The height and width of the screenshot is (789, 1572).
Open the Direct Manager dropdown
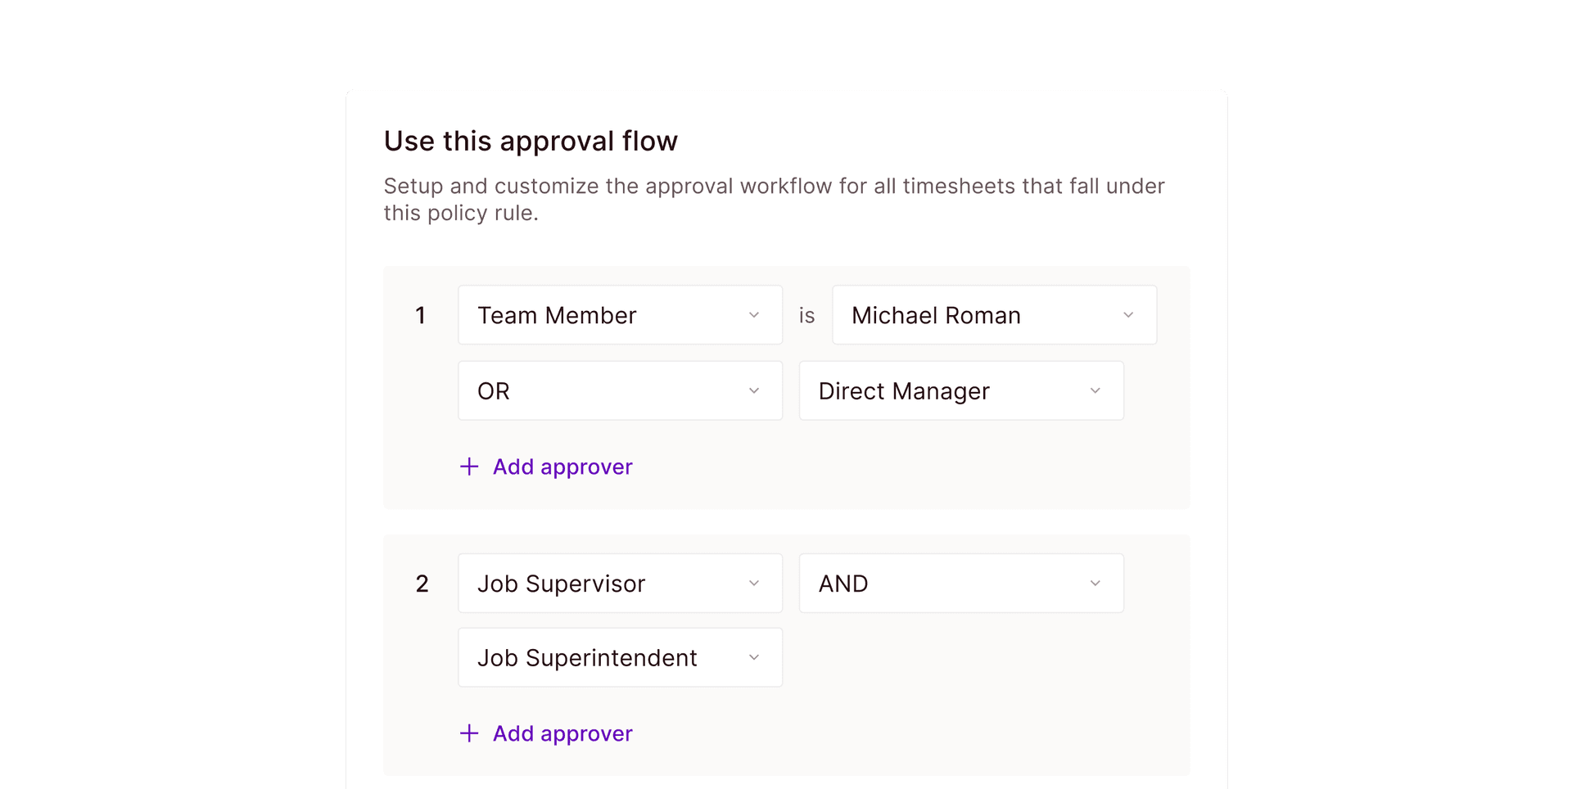point(960,390)
